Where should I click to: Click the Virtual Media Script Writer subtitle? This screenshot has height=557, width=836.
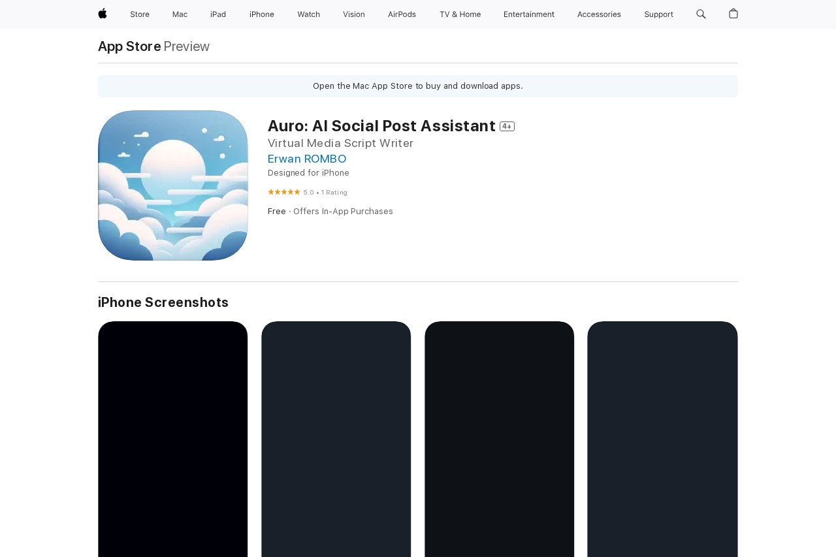(340, 143)
